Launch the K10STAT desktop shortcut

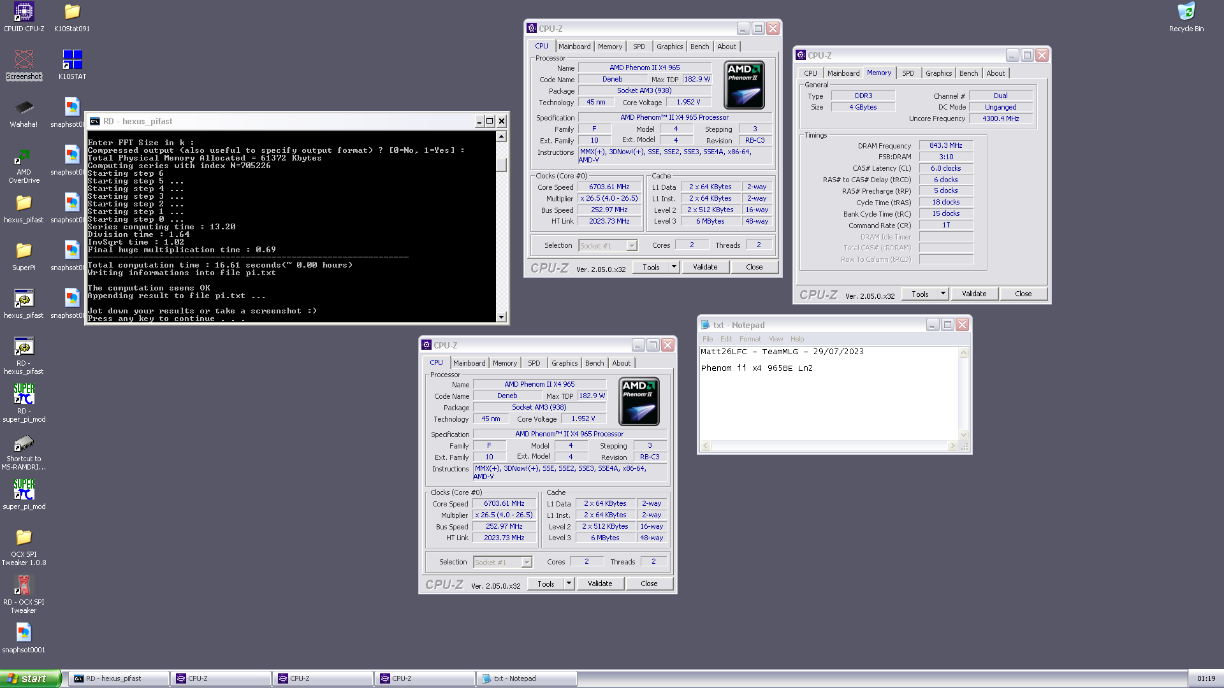[72, 65]
